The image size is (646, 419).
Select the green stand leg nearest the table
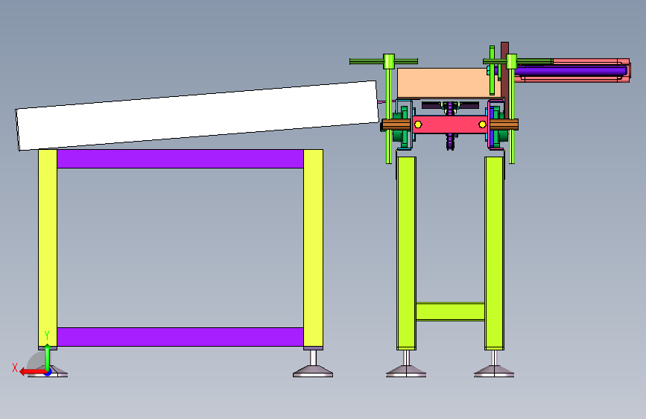pyautogui.click(x=406, y=253)
